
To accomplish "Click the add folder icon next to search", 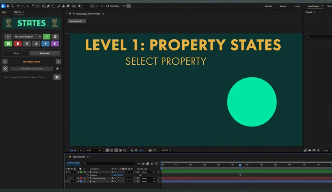I will 57,77.
